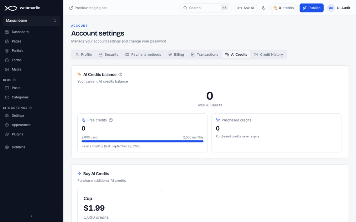Click the sparkle icon by Free credits
Viewport: 356px width, 222px height.
click(x=84, y=120)
